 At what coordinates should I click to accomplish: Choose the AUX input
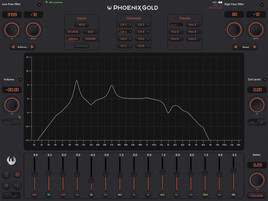coord(90,32)
